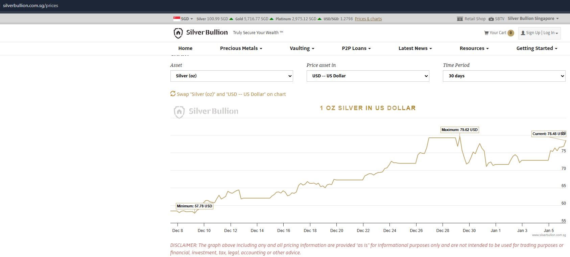Follow the Prices & charts link

click(x=368, y=19)
